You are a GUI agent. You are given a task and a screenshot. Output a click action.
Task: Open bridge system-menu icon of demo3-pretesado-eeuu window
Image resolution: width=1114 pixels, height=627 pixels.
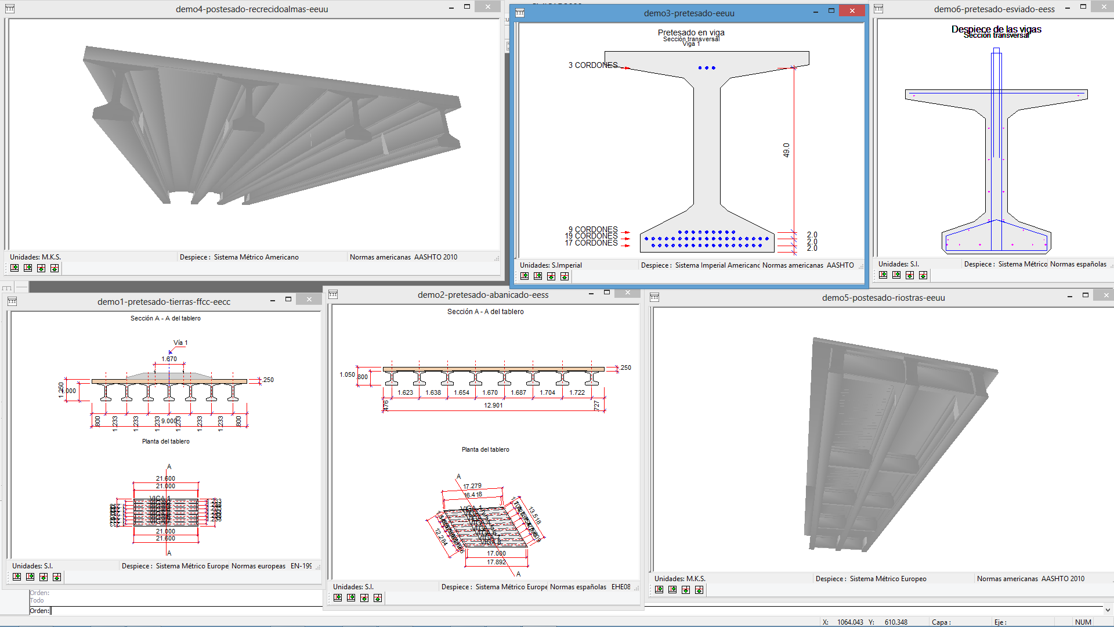pos(520,13)
